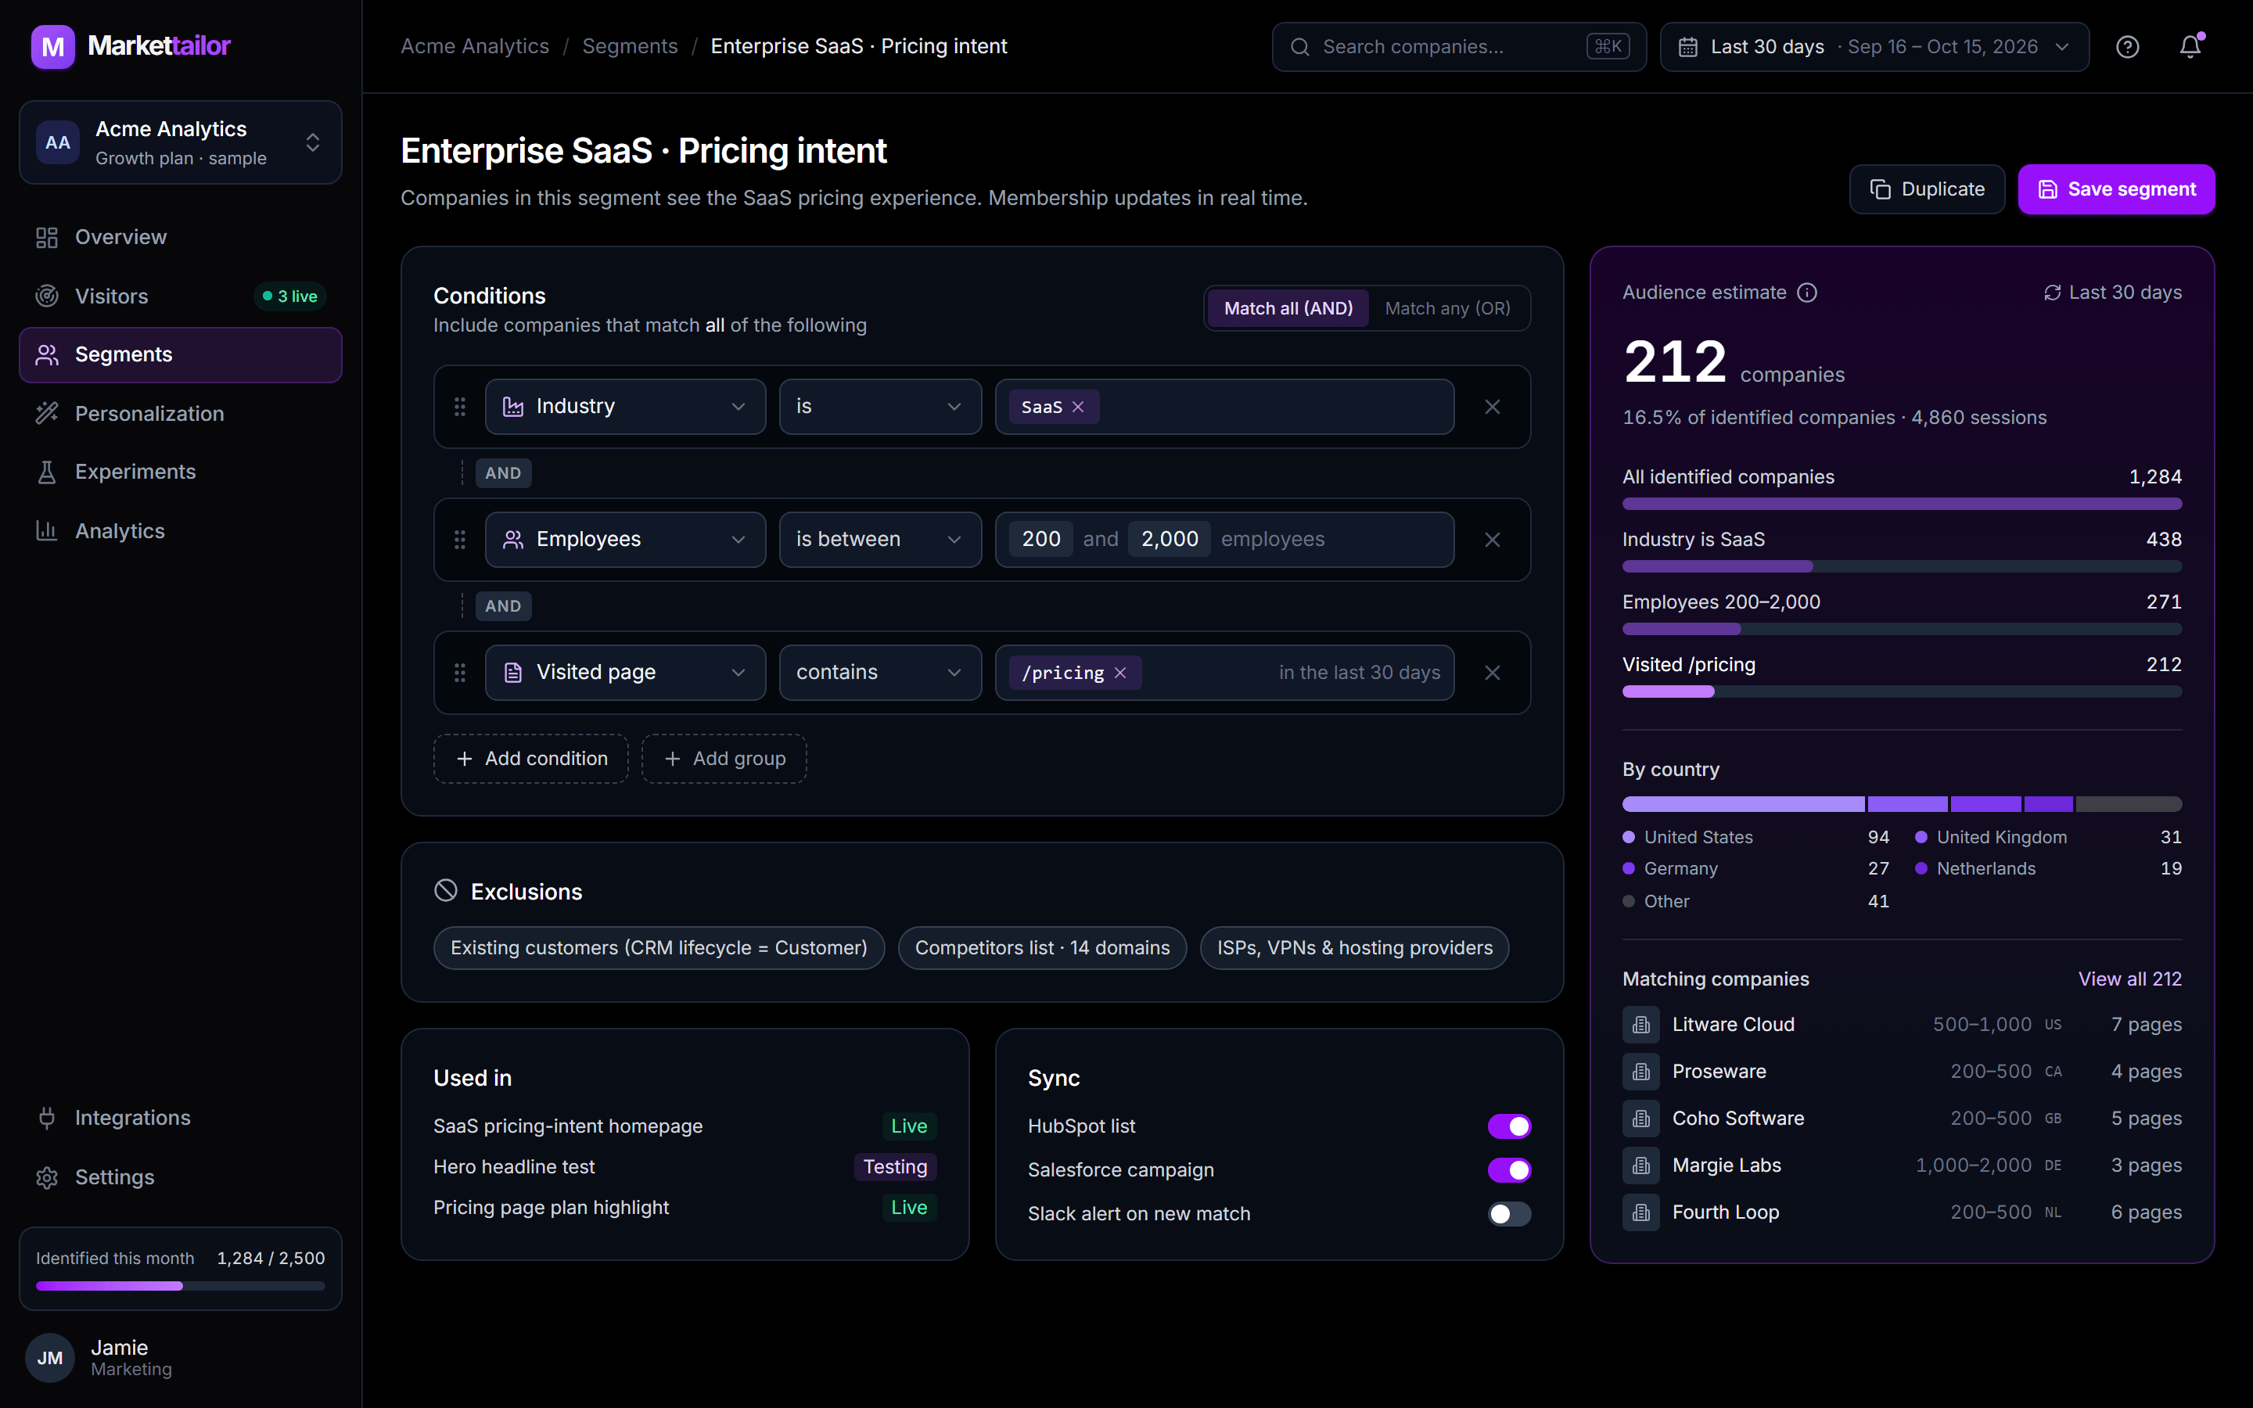The height and width of the screenshot is (1408, 2253).
Task: Delete the Industry condition row
Action: pos(1493,407)
